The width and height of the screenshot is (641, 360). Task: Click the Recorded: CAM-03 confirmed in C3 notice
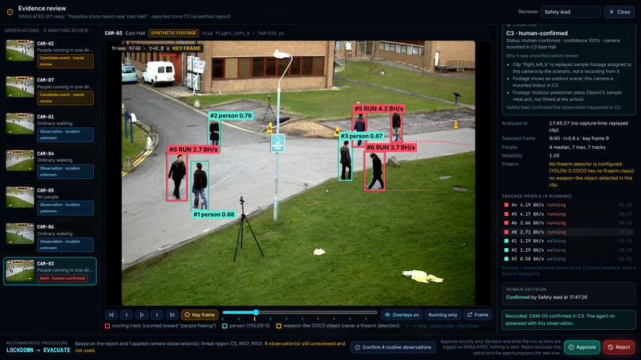pyautogui.click(x=569, y=319)
